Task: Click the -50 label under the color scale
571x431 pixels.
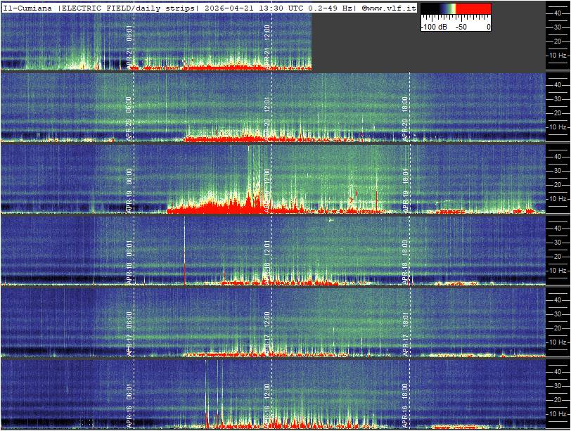Action: tap(461, 27)
